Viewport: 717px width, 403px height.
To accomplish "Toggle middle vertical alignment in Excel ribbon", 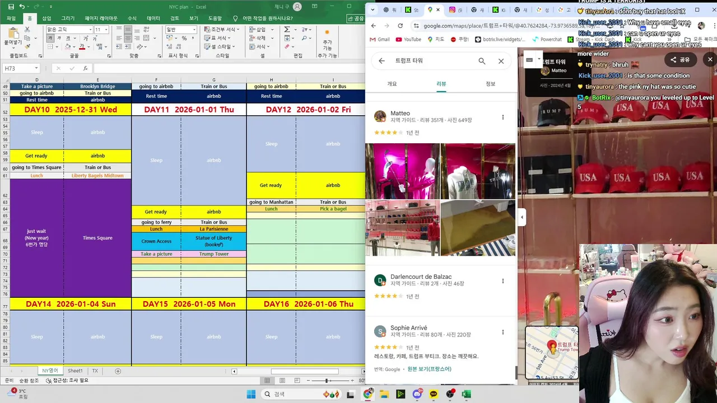I will pos(128,30).
